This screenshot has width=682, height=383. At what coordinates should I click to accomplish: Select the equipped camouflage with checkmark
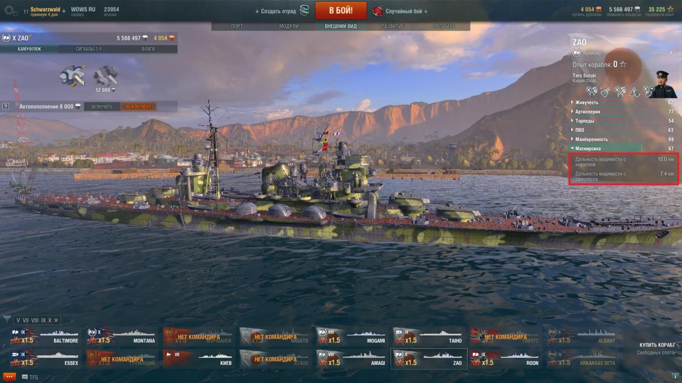coord(73,75)
